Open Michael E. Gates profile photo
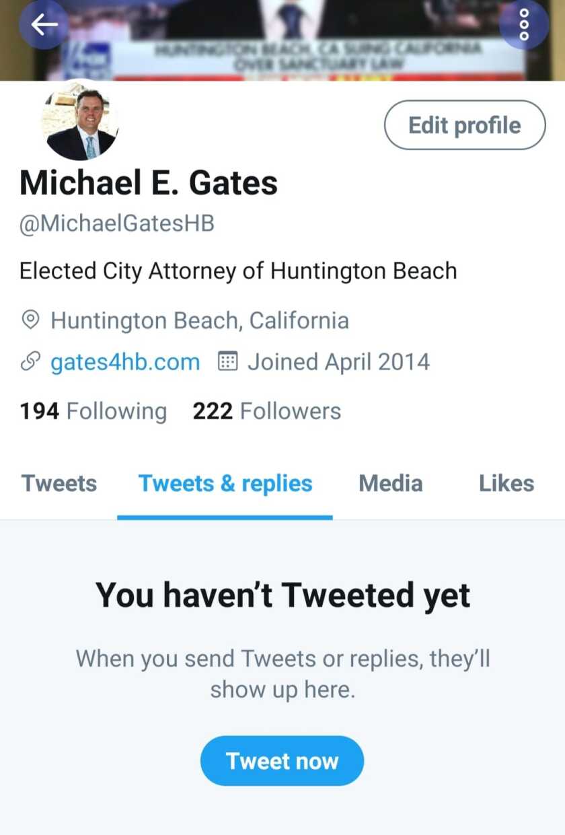The height and width of the screenshot is (835, 565). coord(81,122)
